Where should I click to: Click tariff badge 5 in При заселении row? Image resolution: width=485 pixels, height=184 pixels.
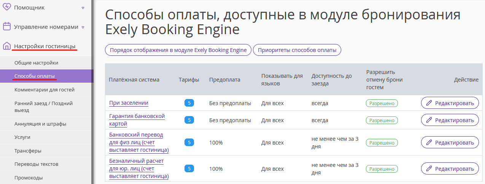189,103
